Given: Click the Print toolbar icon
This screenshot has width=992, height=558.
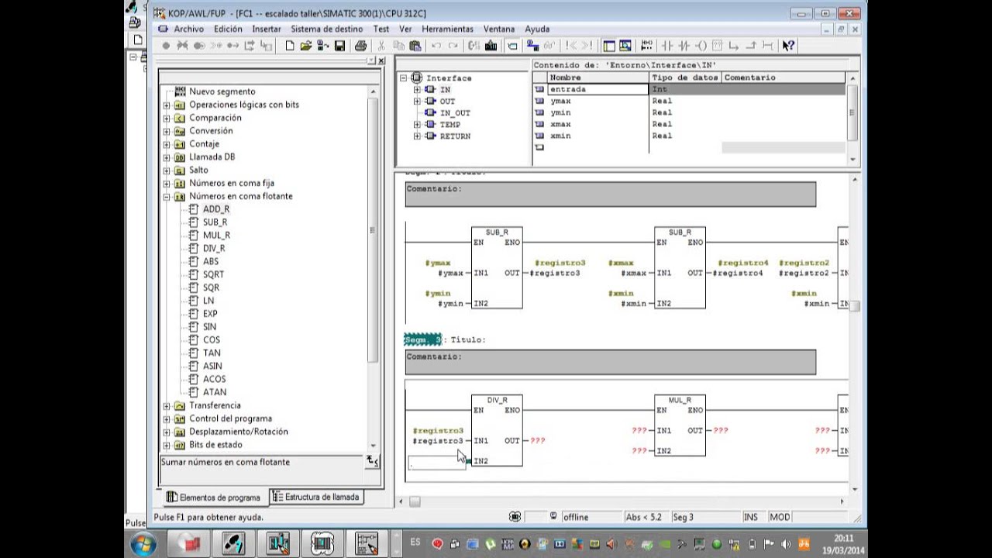Looking at the screenshot, I should (360, 46).
